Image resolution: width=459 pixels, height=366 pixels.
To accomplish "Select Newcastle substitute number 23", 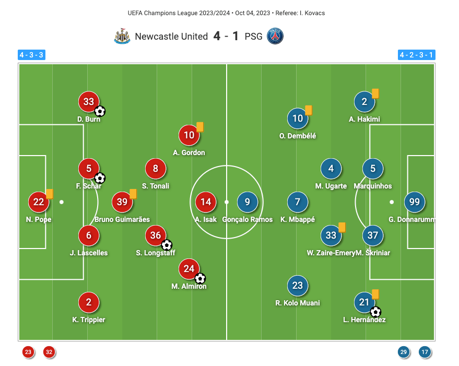I will pos(28,352).
